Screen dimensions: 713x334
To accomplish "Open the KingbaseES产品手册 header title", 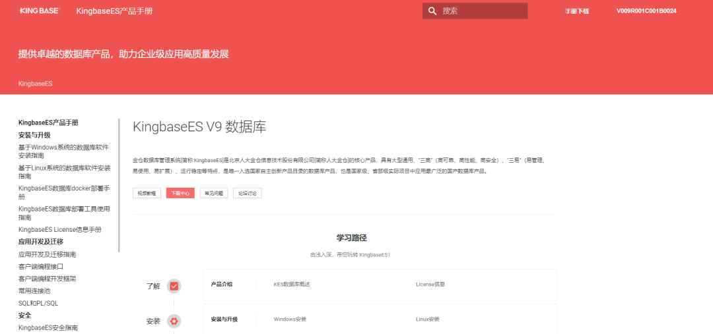I will [115, 11].
